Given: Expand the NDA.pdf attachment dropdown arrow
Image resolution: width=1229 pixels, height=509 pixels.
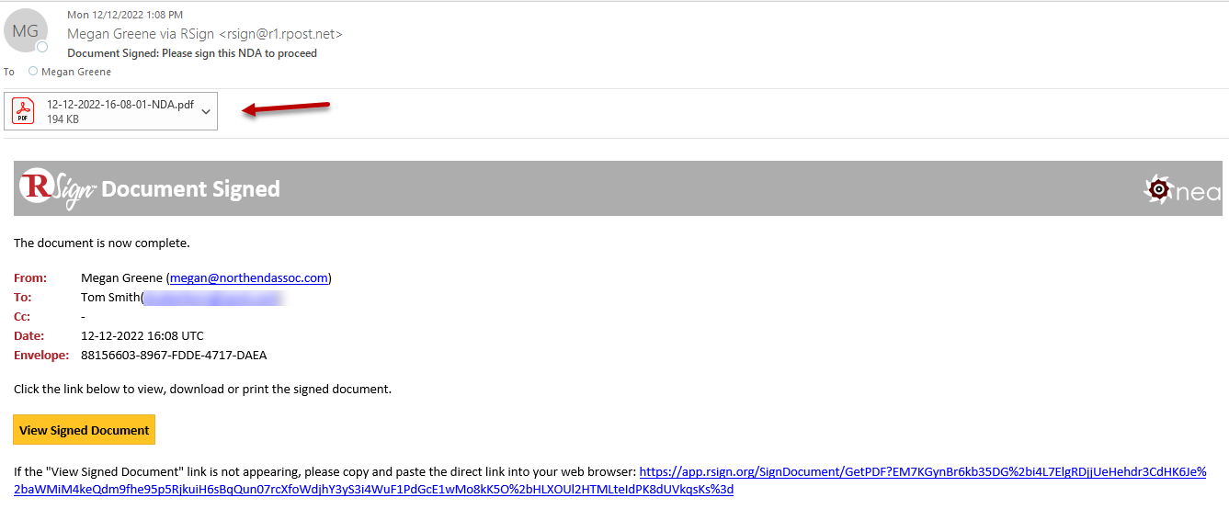Looking at the screenshot, I should [206, 111].
